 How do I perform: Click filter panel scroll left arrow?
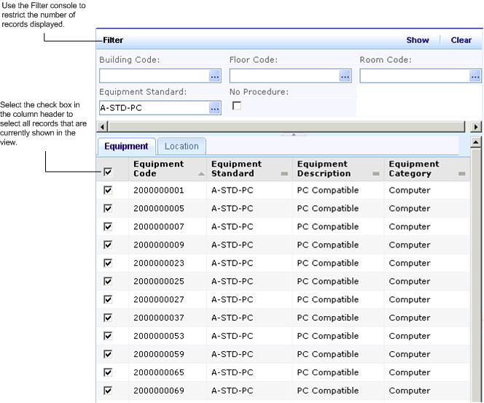tap(102, 127)
